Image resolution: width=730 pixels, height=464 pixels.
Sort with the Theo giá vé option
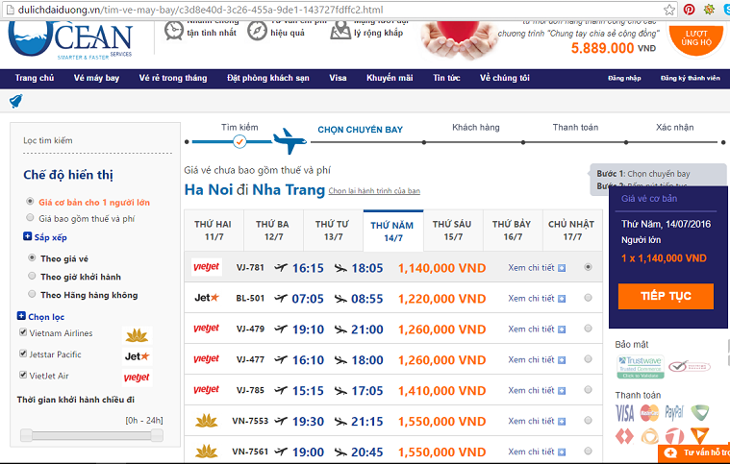point(32,257)
